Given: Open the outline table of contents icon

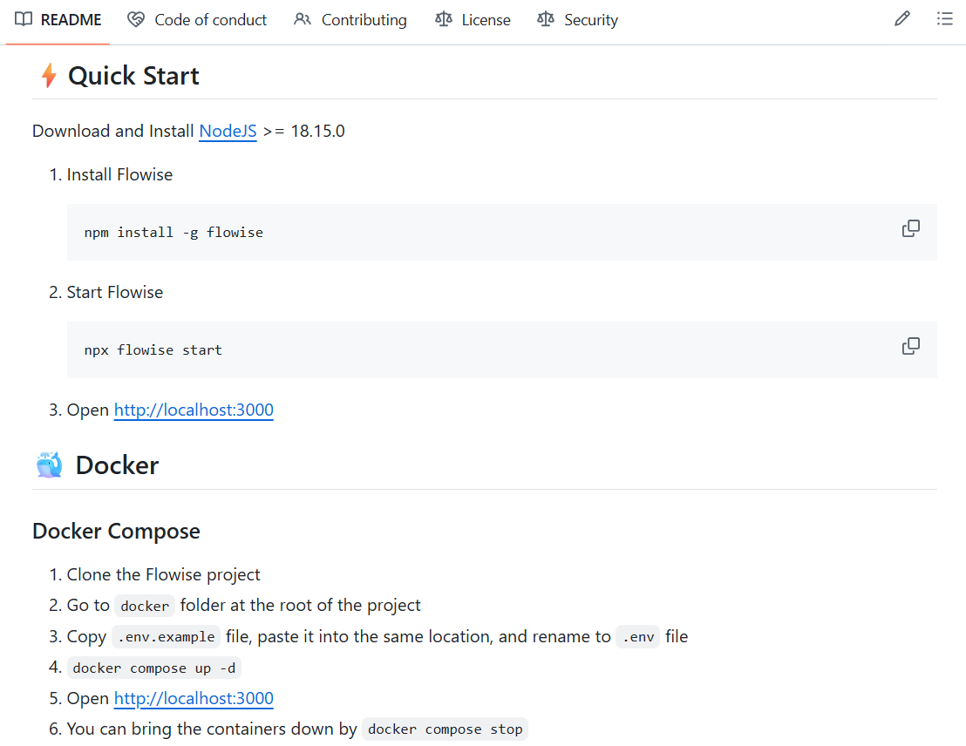Looking at the screenshot, I should [944, 19].
